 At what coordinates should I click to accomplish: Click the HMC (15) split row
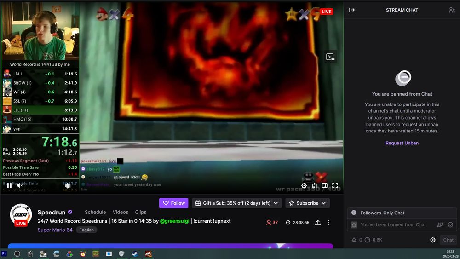[40, 119]
